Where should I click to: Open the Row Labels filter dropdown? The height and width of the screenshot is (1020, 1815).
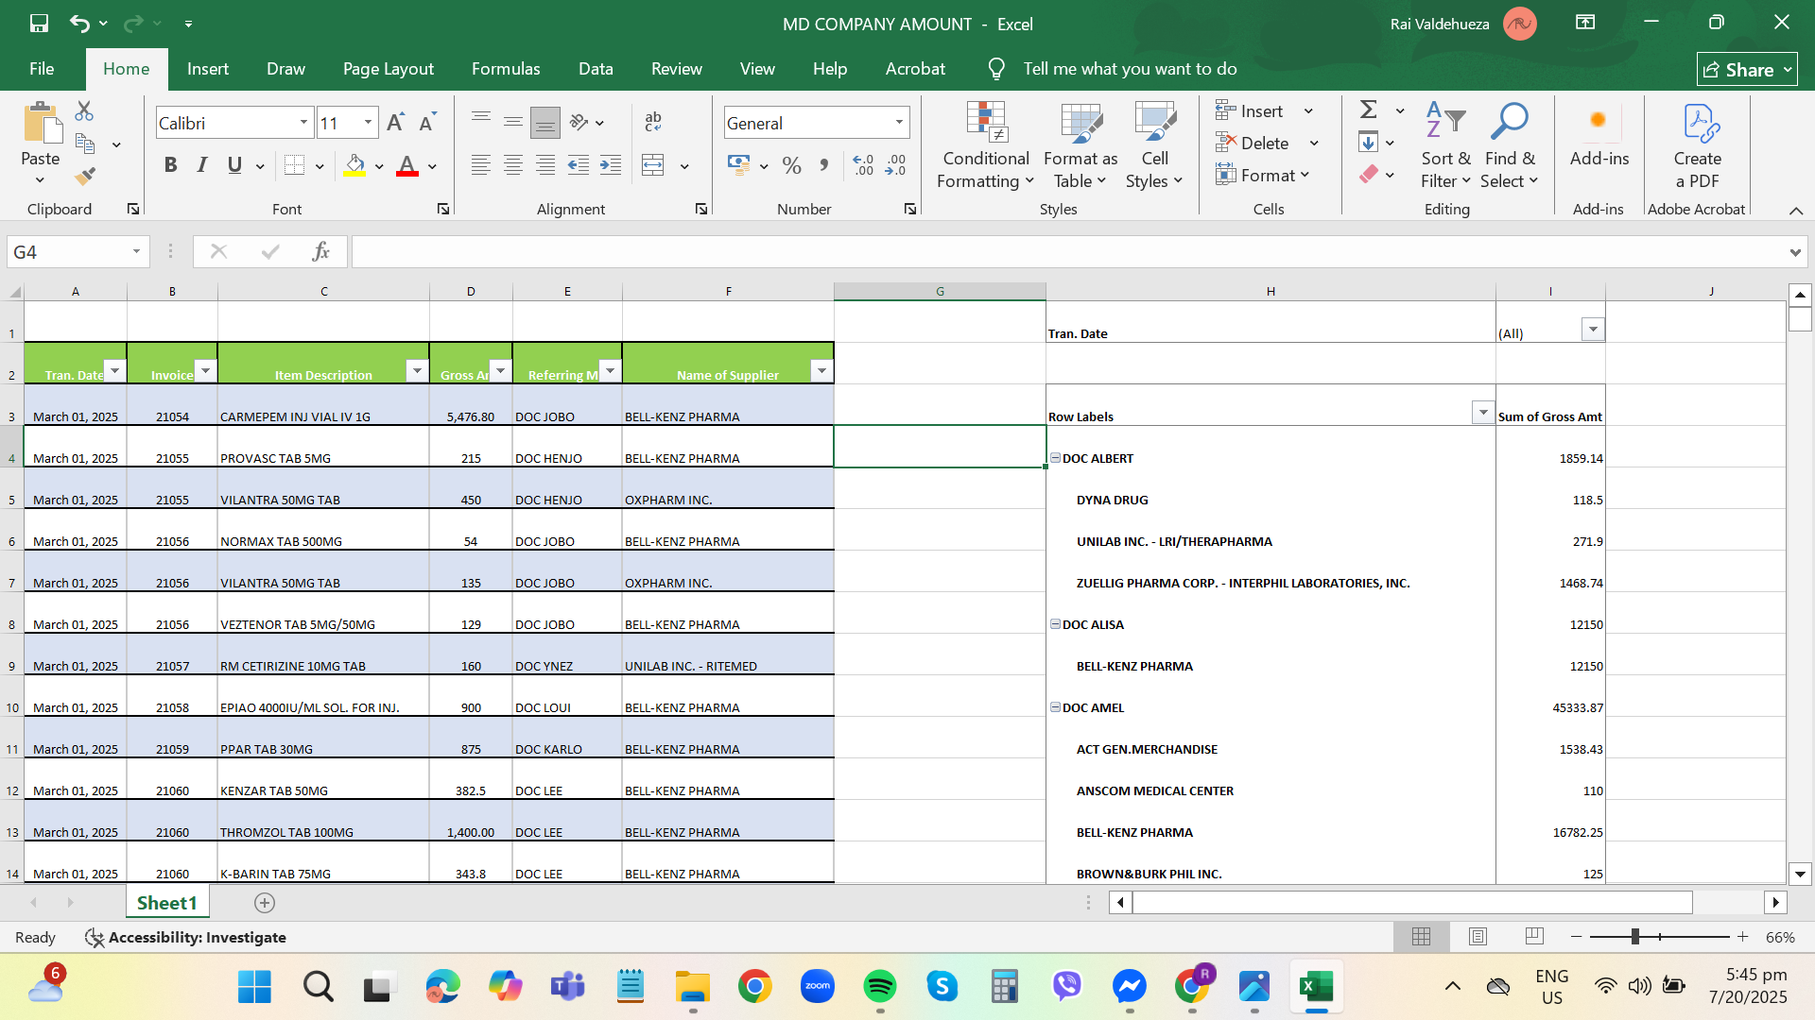[x=1483, y=413]
